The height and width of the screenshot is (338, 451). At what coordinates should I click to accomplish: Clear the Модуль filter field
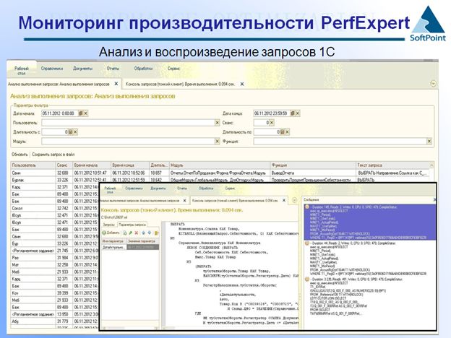[217, 141]
